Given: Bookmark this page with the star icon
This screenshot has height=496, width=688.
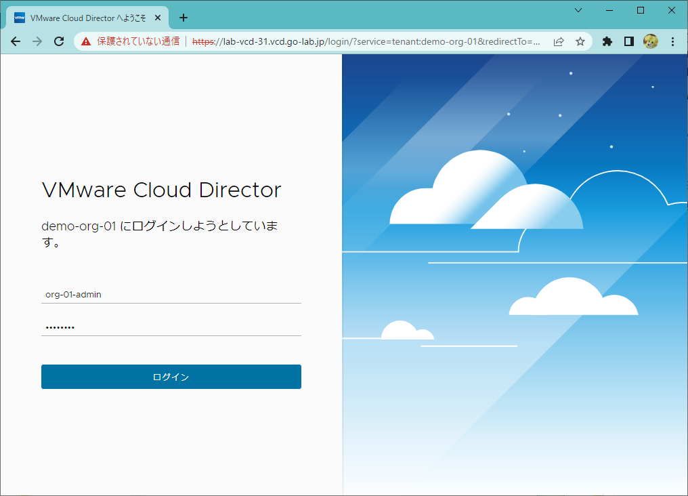Looking at the screenshot, I should click(x=580, y=42).
